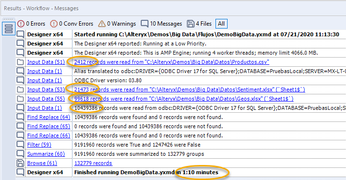Go to the Filter (59) tool
The height and width of the screenshot is (180, 346).
[x=39, y=145]
